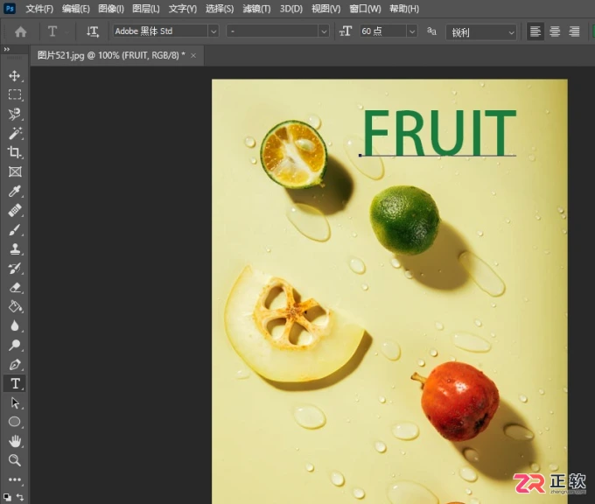Viewport: 595px width, 504px height.
Task: Select the Paint Bucket tool
Action: (x=15, y=306)
